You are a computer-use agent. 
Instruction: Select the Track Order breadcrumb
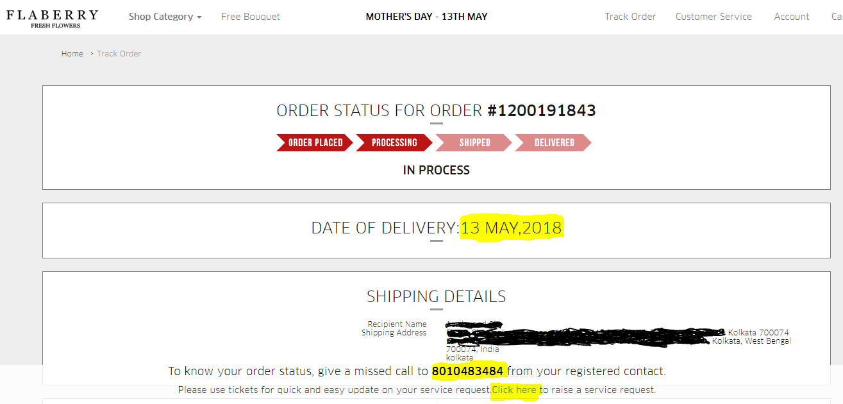119,54
